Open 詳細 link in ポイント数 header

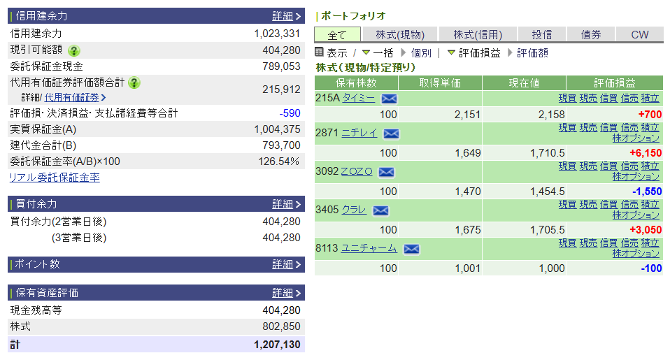[x=286, y=264]
